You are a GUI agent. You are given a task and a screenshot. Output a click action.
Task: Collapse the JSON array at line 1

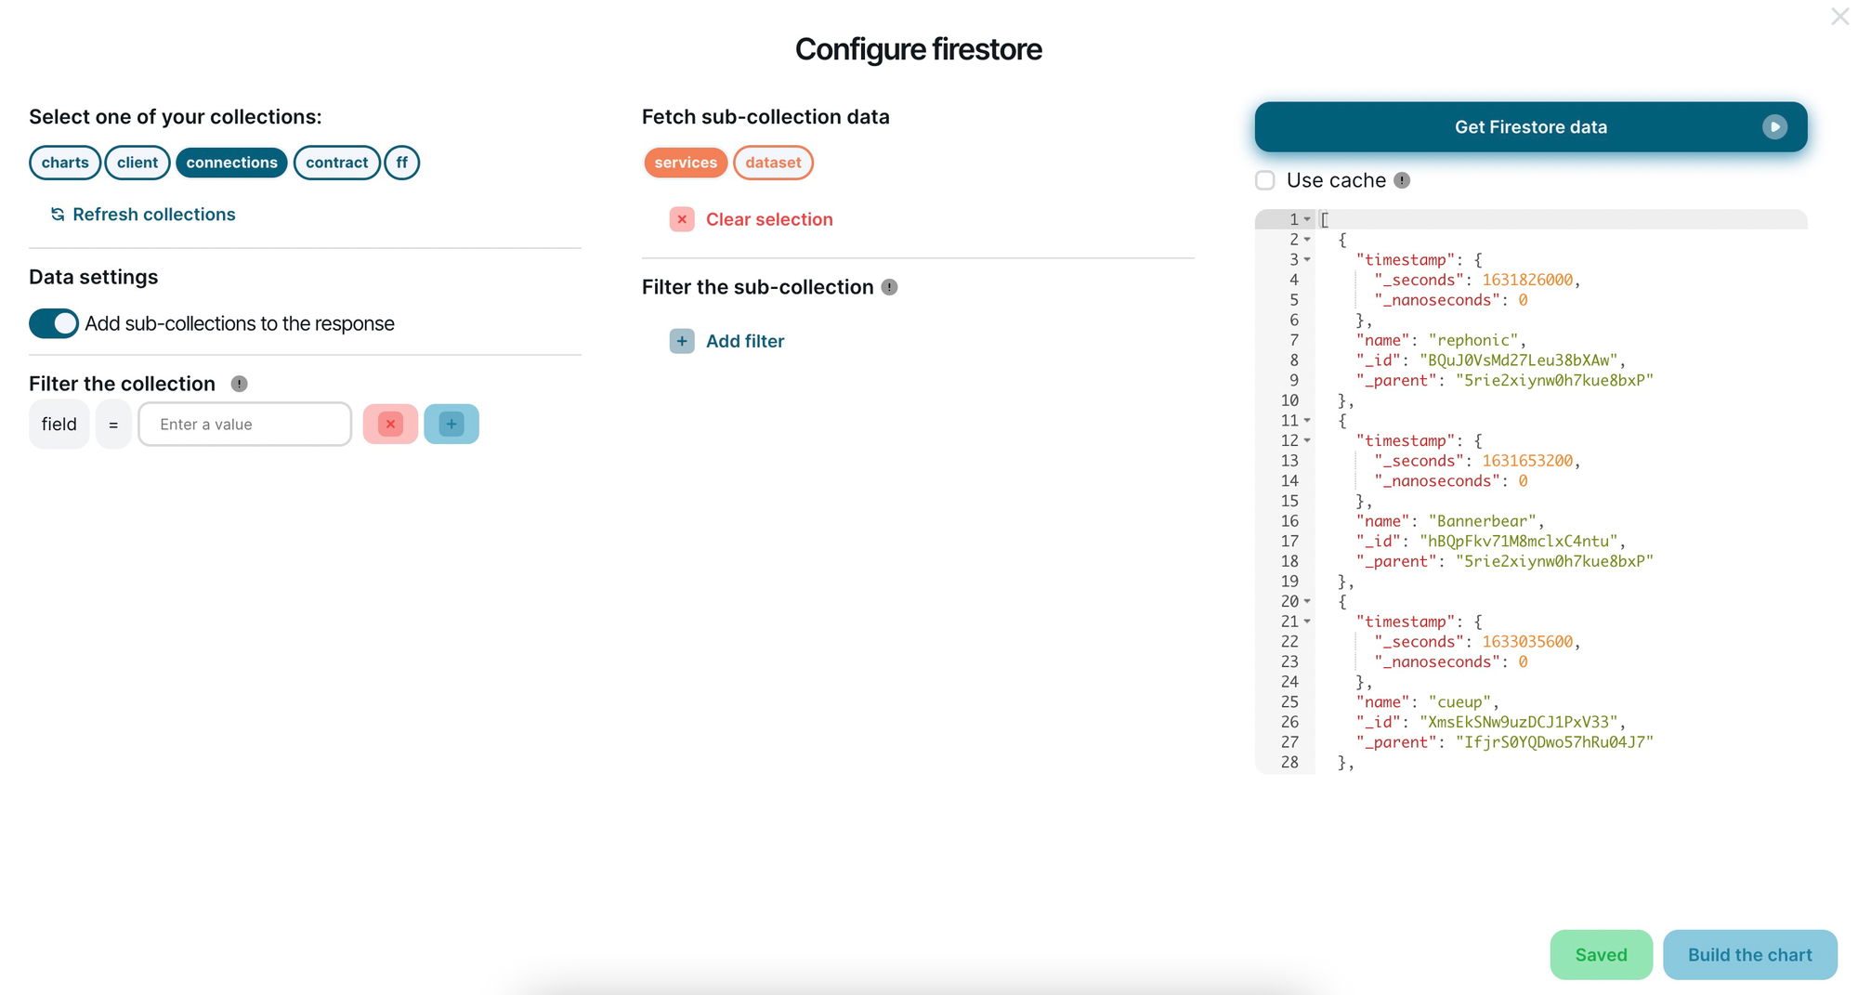(1307, 218)
